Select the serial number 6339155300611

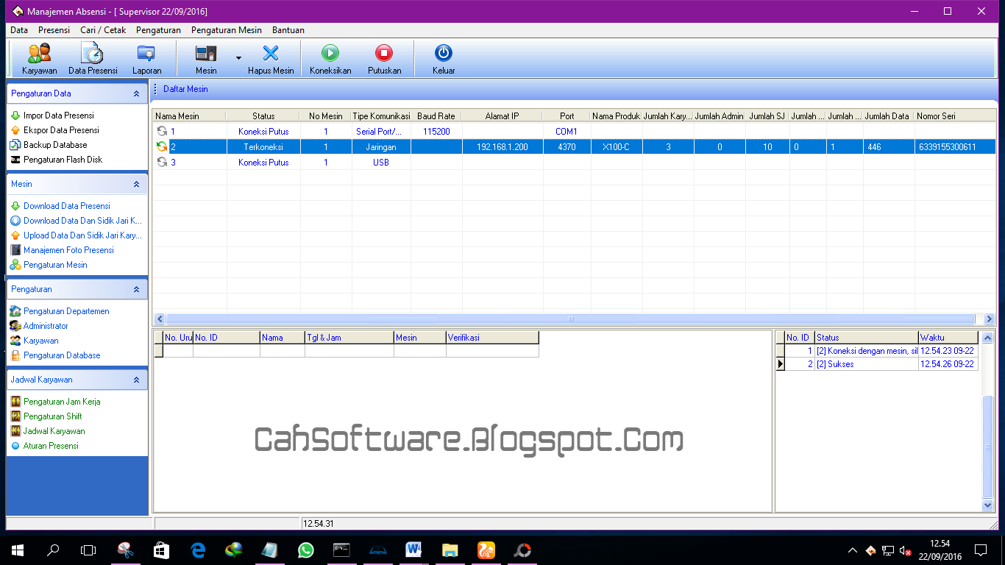pyautogui.click(x=955, y=146)
